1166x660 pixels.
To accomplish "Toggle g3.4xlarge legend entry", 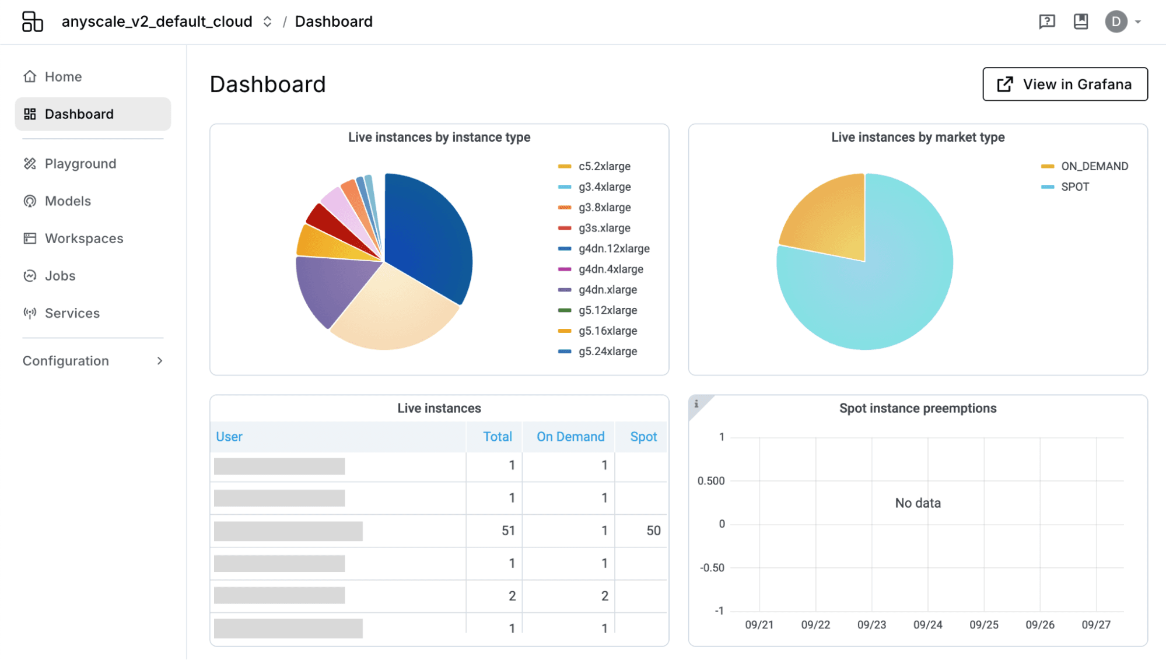I will (594, 187).
